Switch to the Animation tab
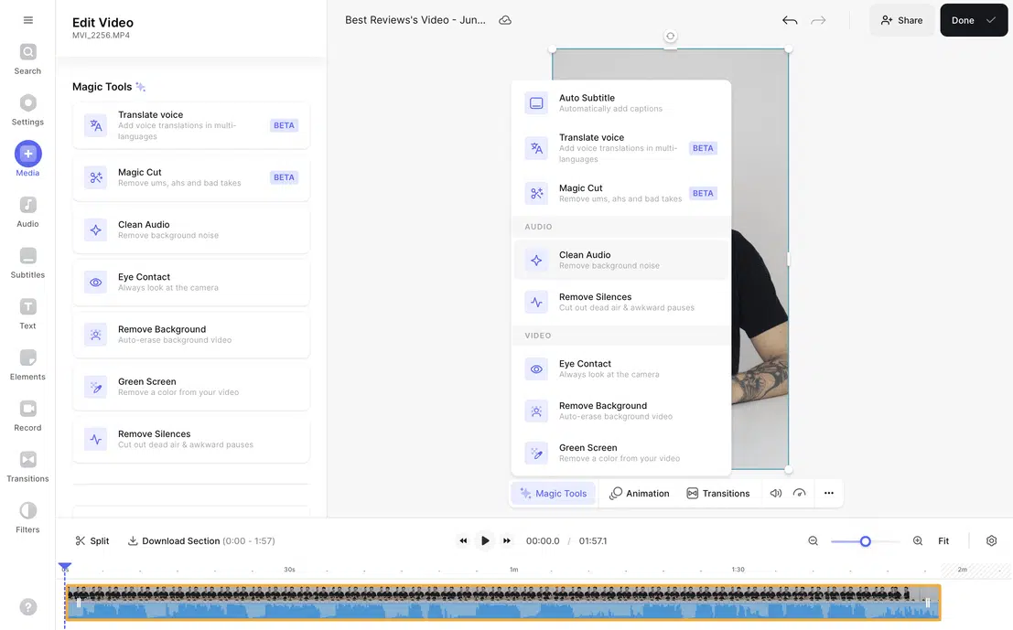Viewport: 1013px width, 630px height. (x=639, y=492)
